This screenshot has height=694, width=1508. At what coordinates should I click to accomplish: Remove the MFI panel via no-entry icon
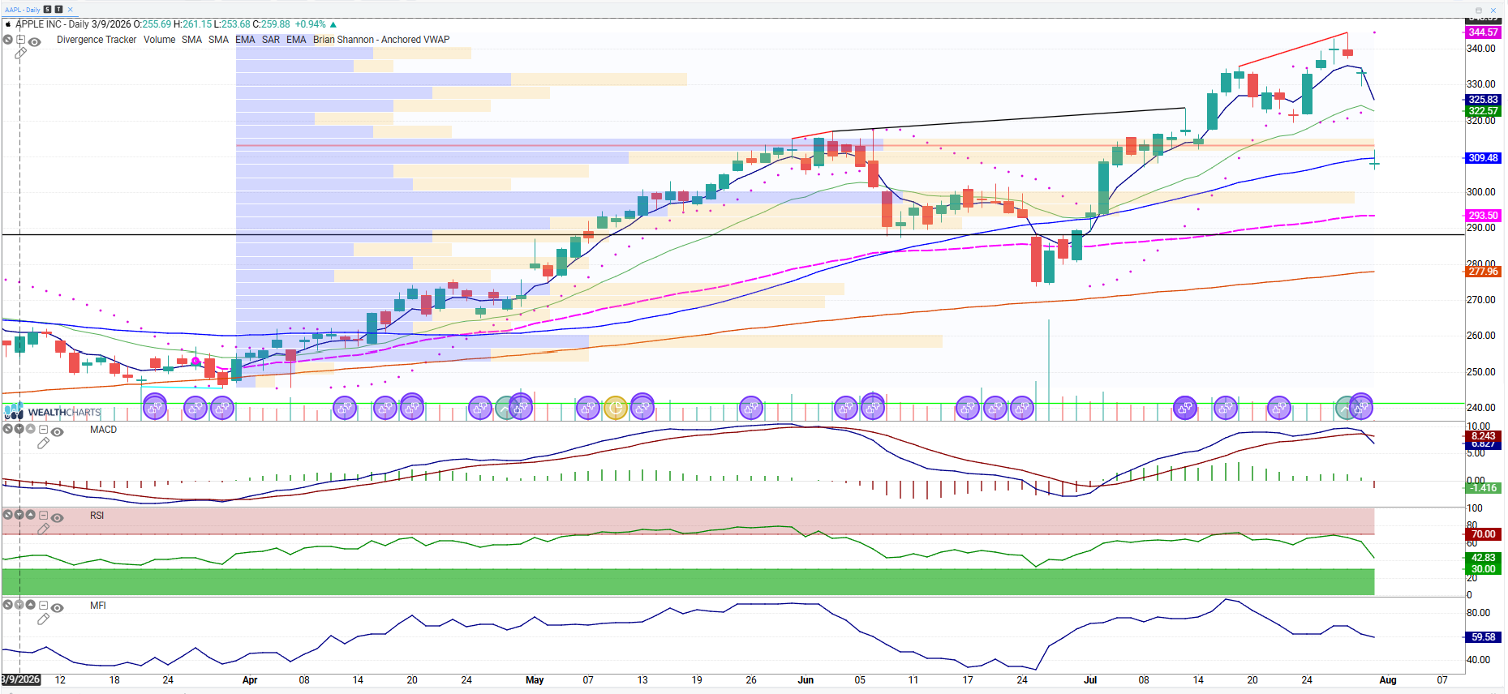7,605
